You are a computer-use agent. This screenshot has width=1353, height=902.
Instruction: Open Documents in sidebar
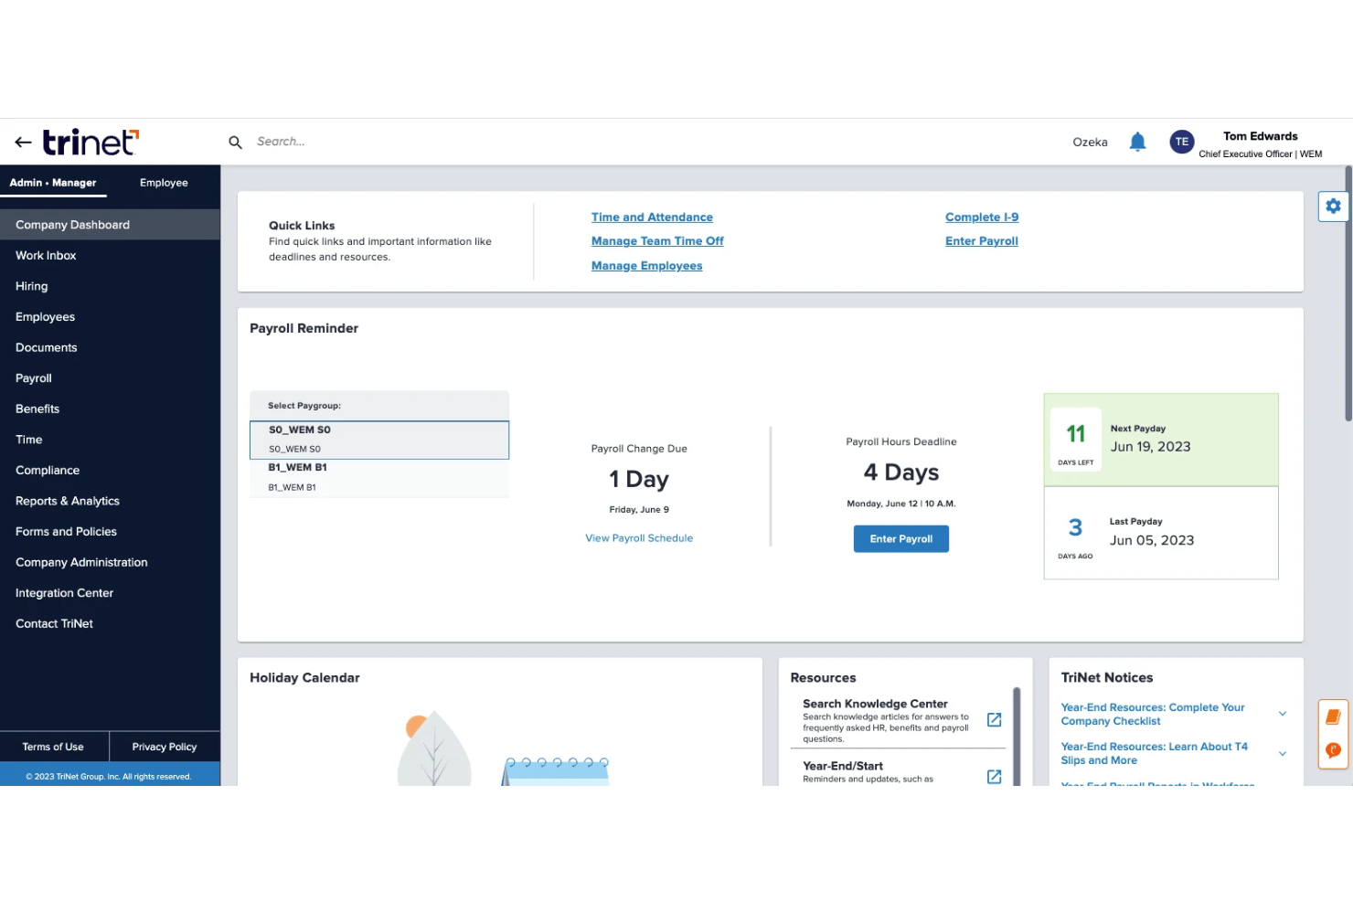tap(110, 347)
